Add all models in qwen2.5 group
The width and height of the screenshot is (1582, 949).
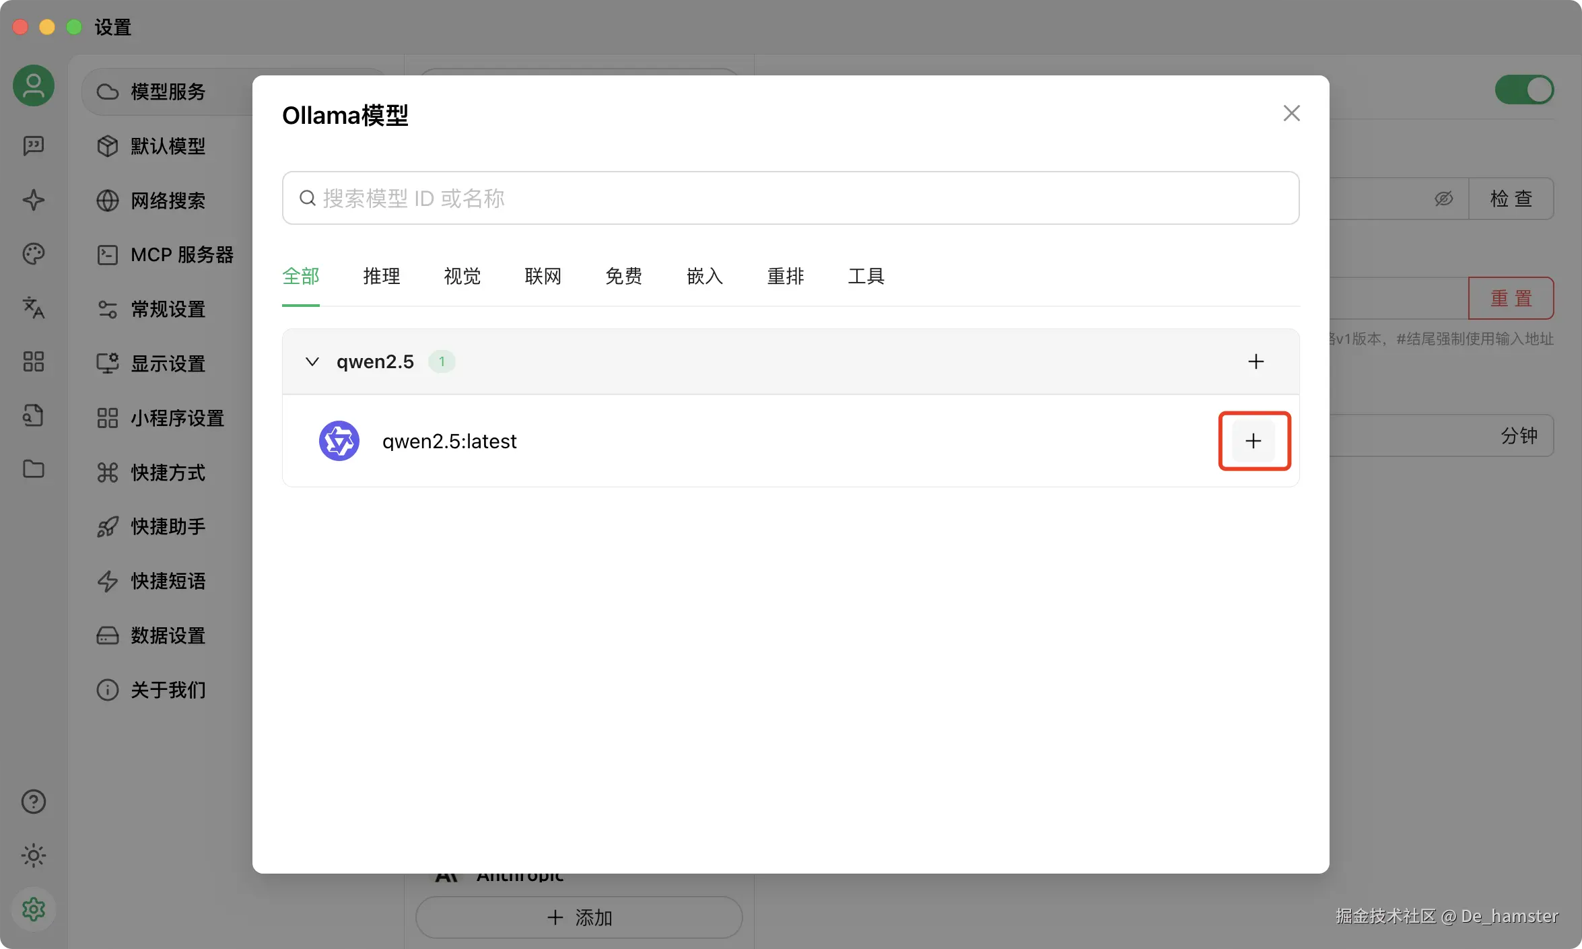(1256, 361)
